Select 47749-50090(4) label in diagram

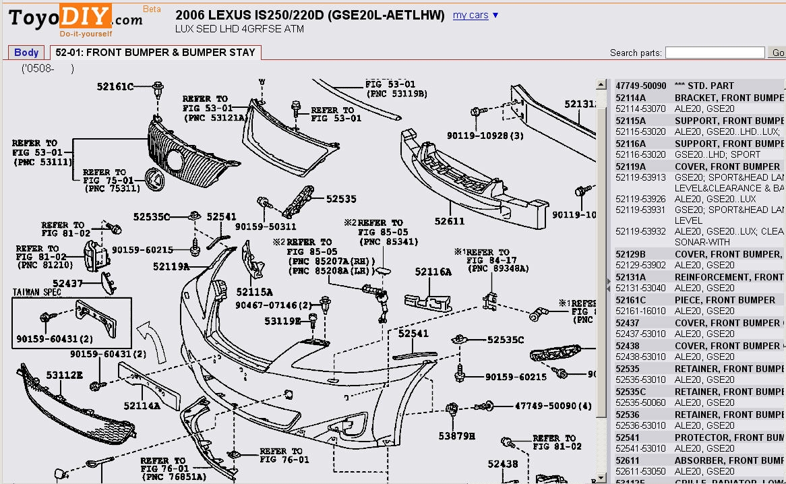(x=553, y=406)
